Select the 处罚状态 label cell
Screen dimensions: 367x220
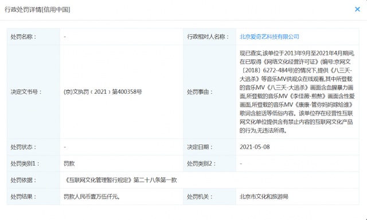click(33, 147)
